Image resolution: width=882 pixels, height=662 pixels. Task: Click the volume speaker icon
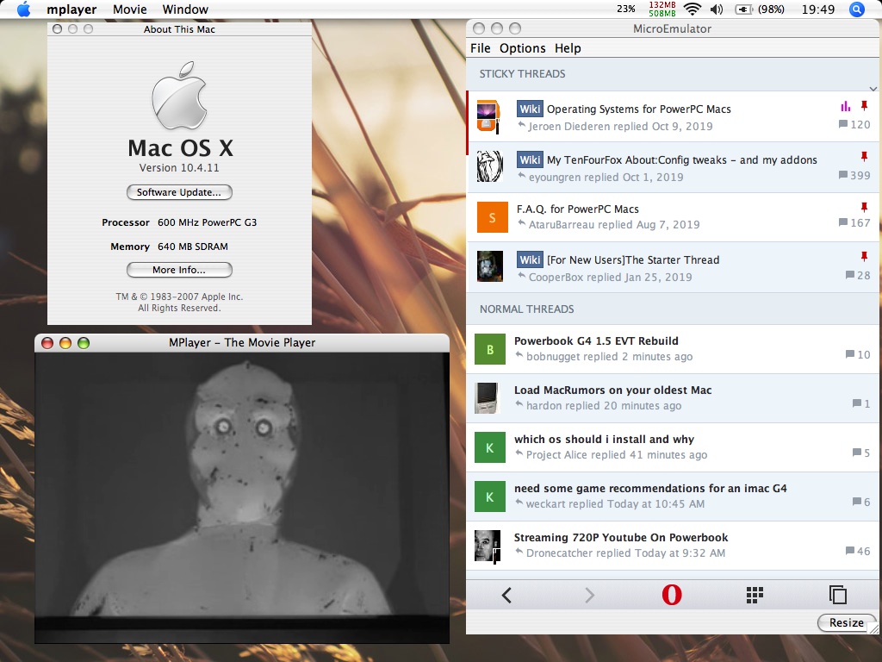click(716, 9)
